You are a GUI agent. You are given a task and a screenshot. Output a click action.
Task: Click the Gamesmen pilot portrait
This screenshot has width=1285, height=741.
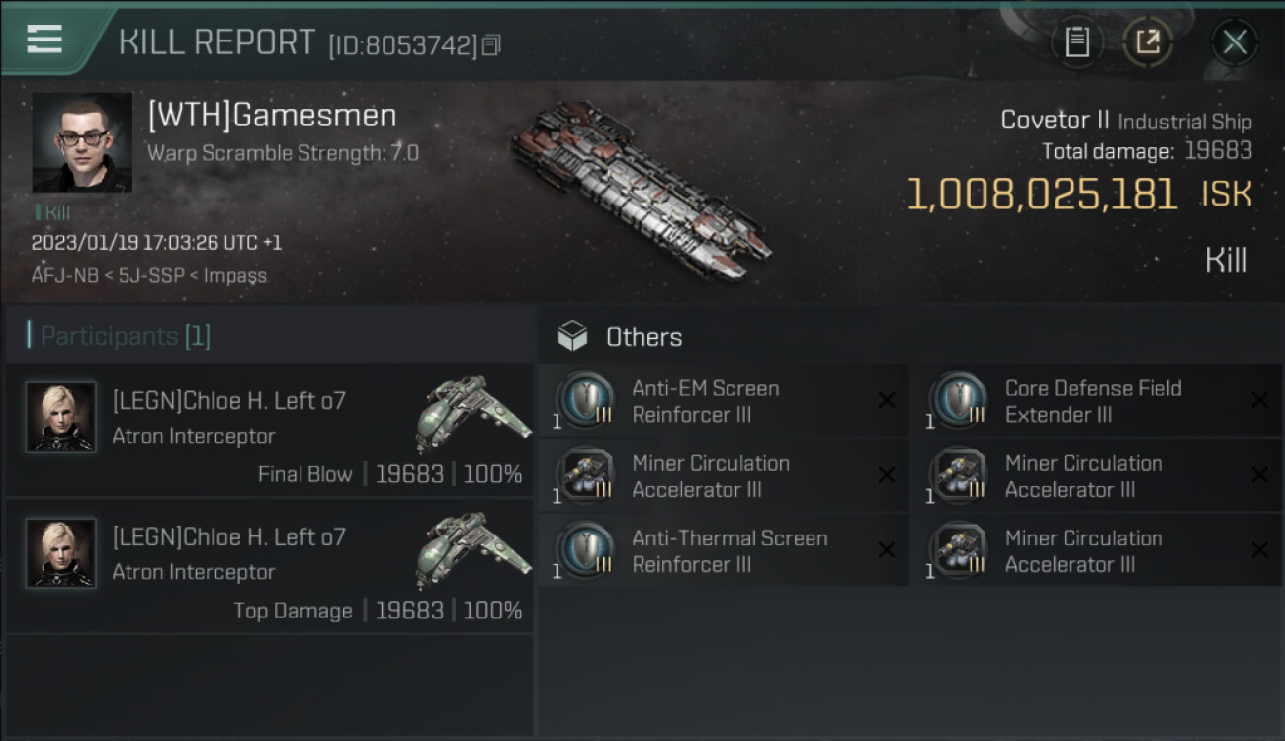tap(82, 142)
